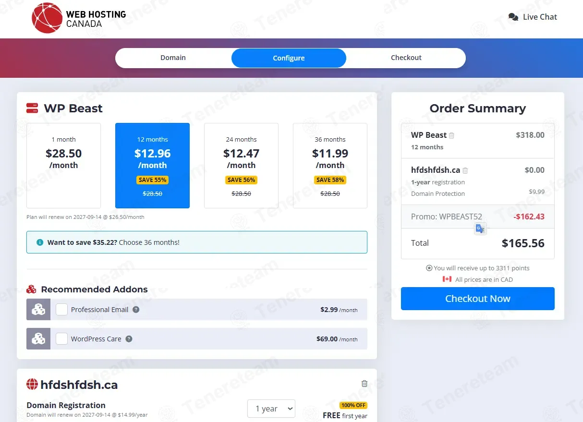Click the 1-year registration text
Screen dimensions: 583x422
pyautogui.click(x=438, y=182)
